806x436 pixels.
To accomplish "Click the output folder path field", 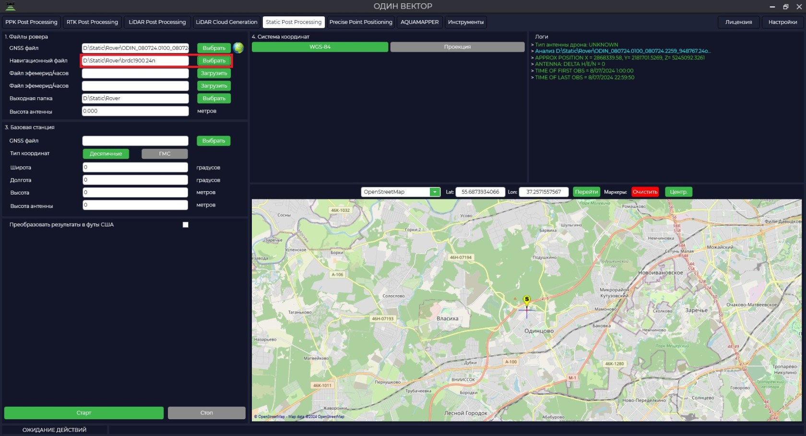I will pyautogui.click(x=135, y=98).
